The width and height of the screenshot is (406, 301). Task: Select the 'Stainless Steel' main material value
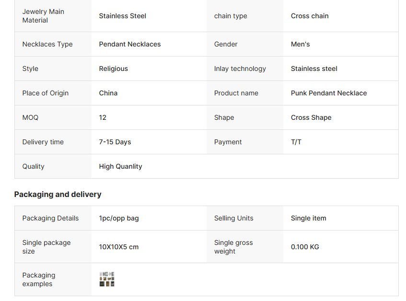[x=123, y=16]
